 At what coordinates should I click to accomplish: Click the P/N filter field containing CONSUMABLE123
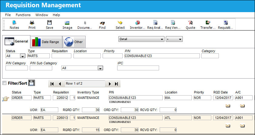tap(162, 56)
